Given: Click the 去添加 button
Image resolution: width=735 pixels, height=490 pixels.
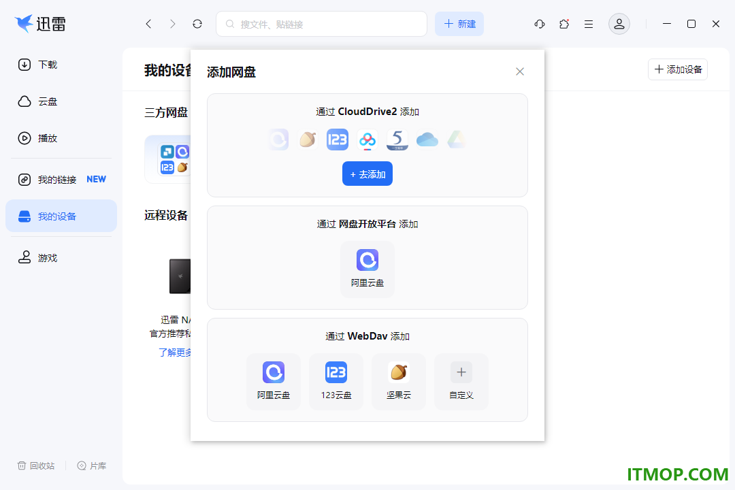Looking at the screenshot, I should click(x=367, y=174).
